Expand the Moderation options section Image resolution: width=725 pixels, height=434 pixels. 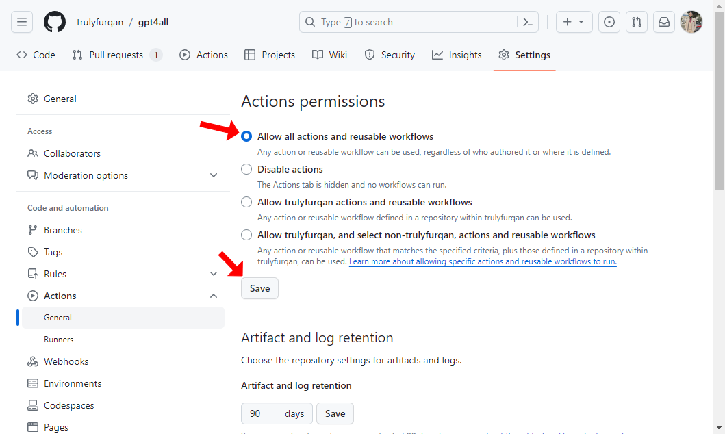[x=214, y=175]
